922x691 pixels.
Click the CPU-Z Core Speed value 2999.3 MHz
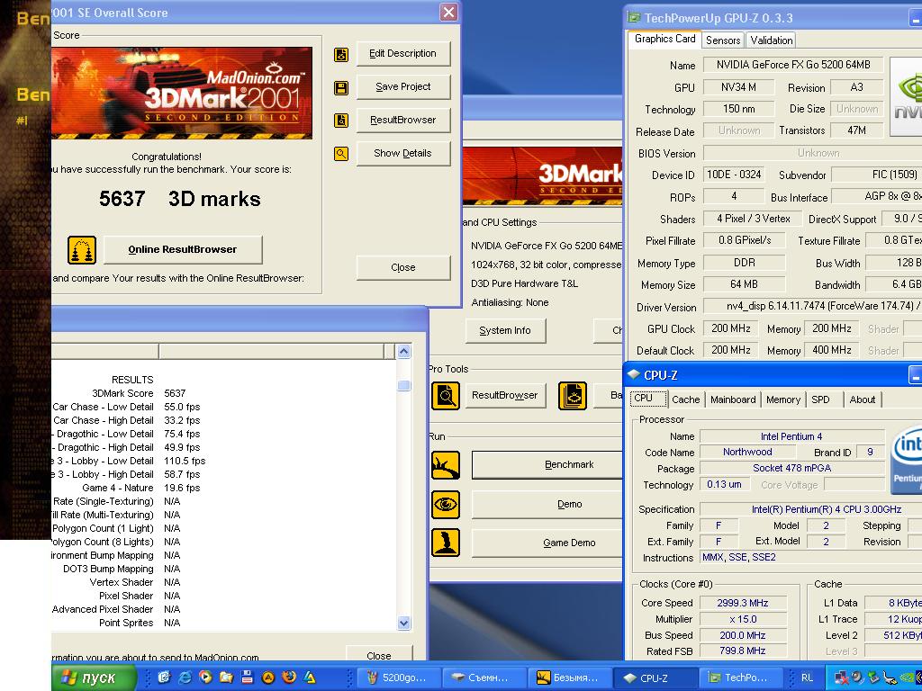click(743, 603)
